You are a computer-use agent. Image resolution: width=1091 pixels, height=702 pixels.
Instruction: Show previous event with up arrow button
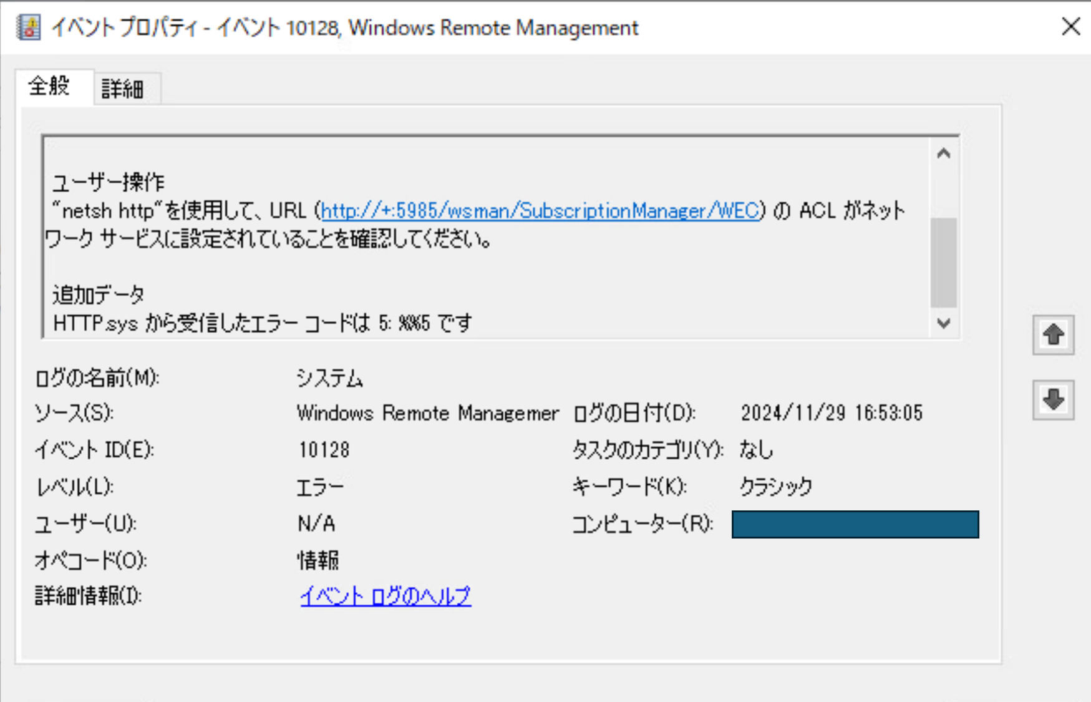1054,335
